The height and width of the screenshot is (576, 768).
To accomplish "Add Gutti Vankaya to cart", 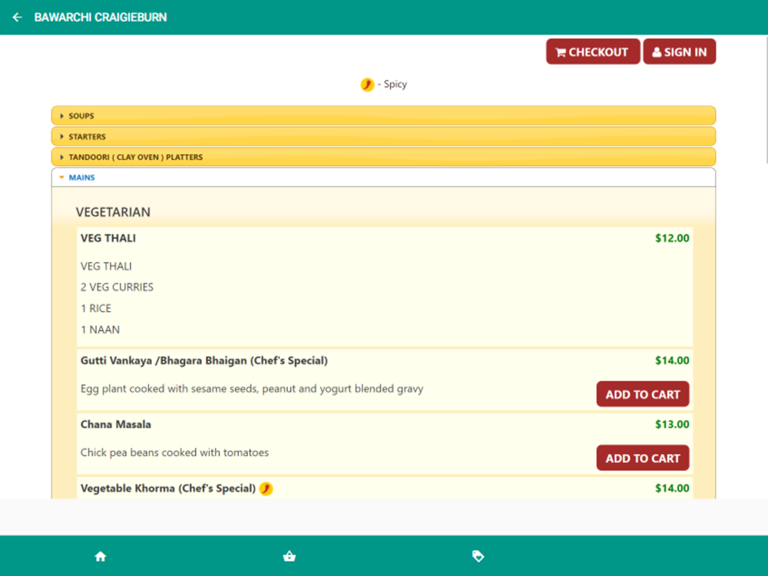I will (643, 394).
